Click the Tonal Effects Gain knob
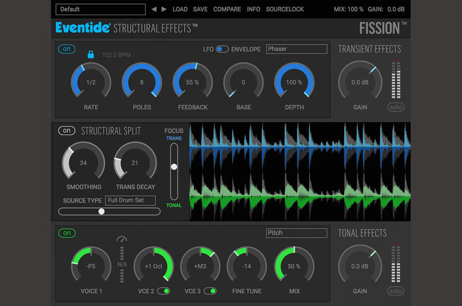The width and height of the screenshot is (462, 306). tap(359, 266)
